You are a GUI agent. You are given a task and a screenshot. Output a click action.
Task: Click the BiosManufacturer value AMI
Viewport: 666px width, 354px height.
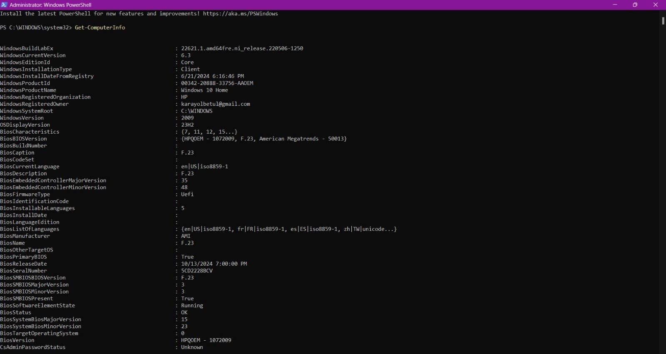coord(186,236)
